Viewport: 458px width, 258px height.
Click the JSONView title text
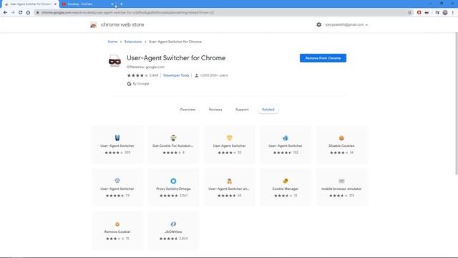173,231
